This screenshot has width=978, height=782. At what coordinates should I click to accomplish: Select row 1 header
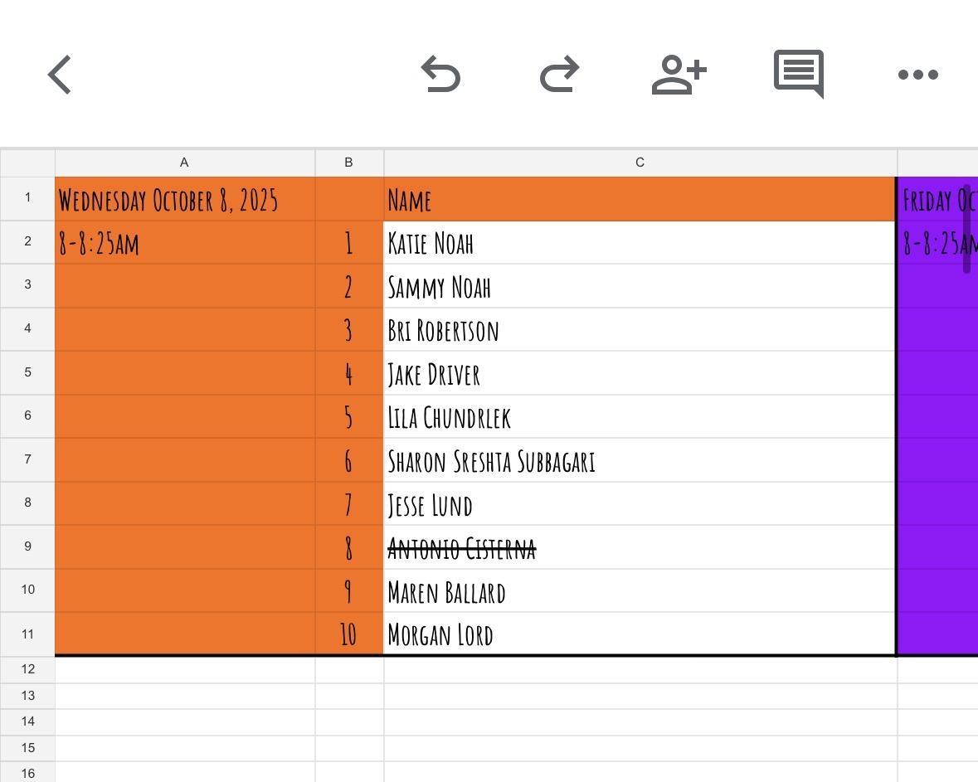point(27,198)
